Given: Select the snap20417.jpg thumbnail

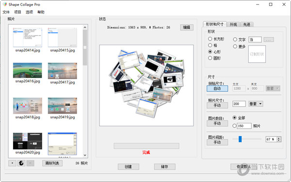Looking at the screenshot, I should (x=63, y=71).
